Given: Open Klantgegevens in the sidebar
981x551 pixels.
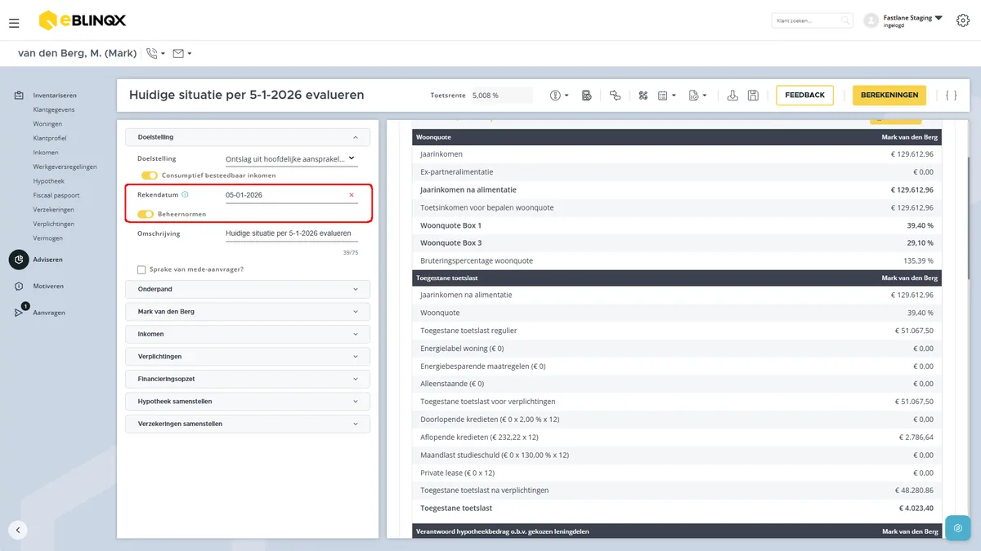Looking at the screenshot, I should [54, 109].
